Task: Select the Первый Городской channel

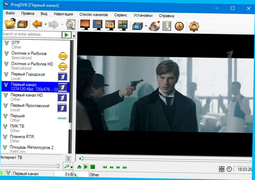Action: pos(36,76)
